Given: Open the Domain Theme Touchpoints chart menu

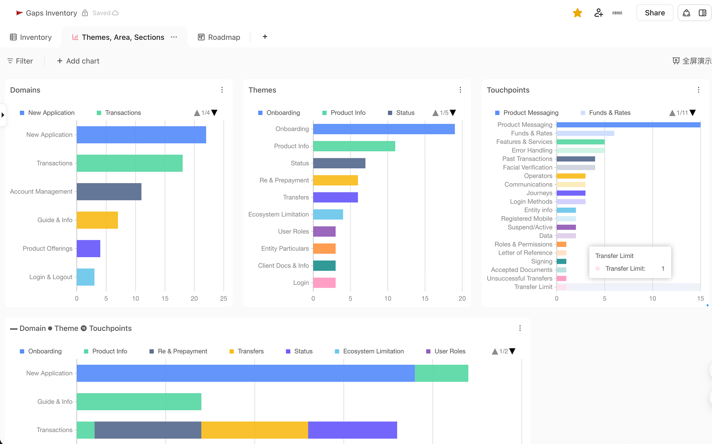Looking at the screenshot, I should (520, 328).
